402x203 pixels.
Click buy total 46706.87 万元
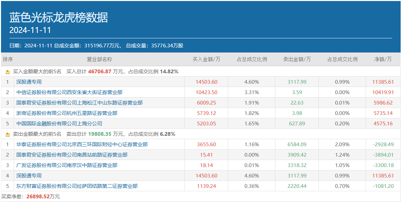point(106,72)
